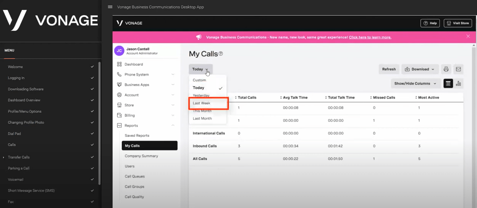Viewport: 477px width, 208px height.
Task: Collapse the Reports menu
Action: click(146, 125)
